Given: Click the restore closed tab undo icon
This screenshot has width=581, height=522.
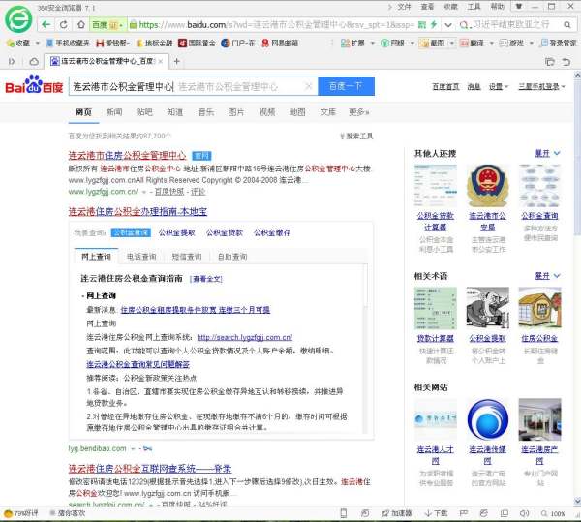Looking at the screenshot, I should (566, 62).
